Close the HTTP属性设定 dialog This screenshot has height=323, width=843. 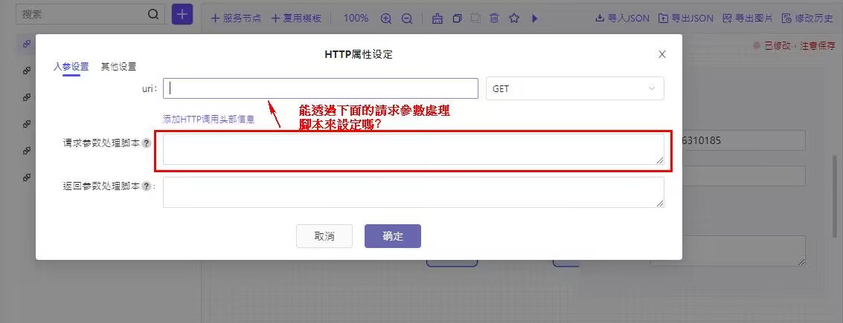click(661, 54)
